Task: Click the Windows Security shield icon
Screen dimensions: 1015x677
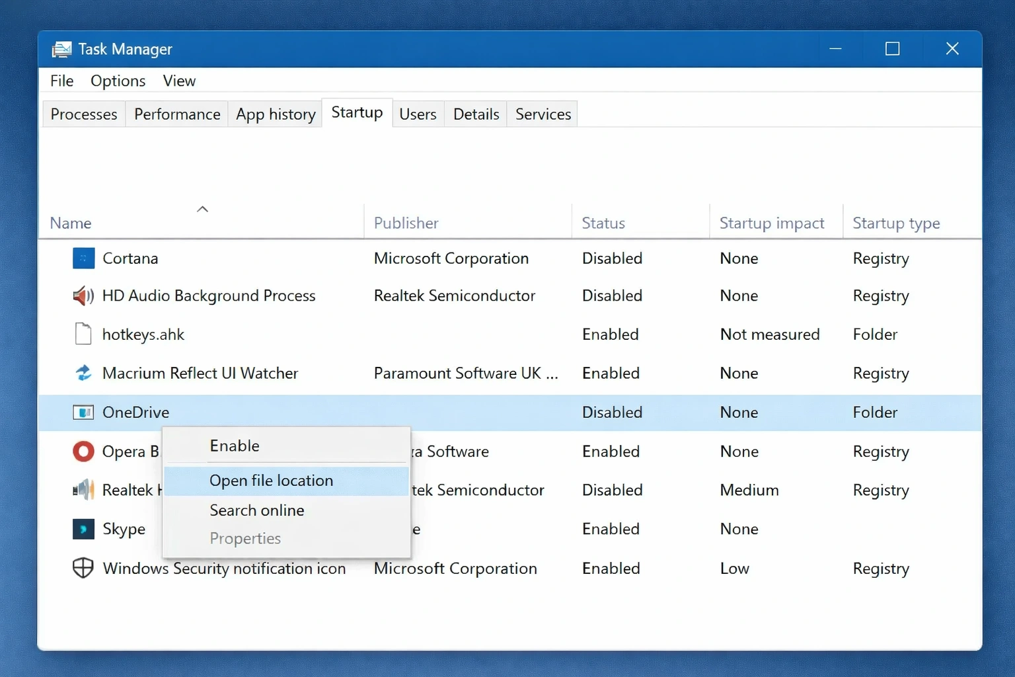Action: [x=83, y=568]
